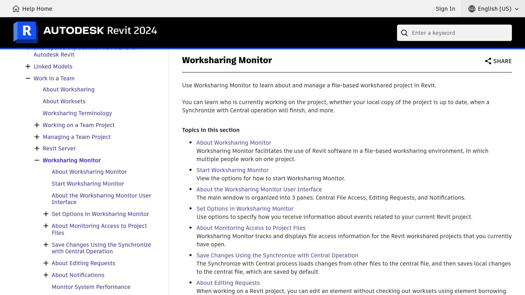Expand the Linked Models section
This screenshot has width=525, height=295.
28,66
